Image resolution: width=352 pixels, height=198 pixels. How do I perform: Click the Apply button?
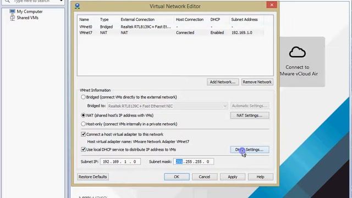point(233,177)
